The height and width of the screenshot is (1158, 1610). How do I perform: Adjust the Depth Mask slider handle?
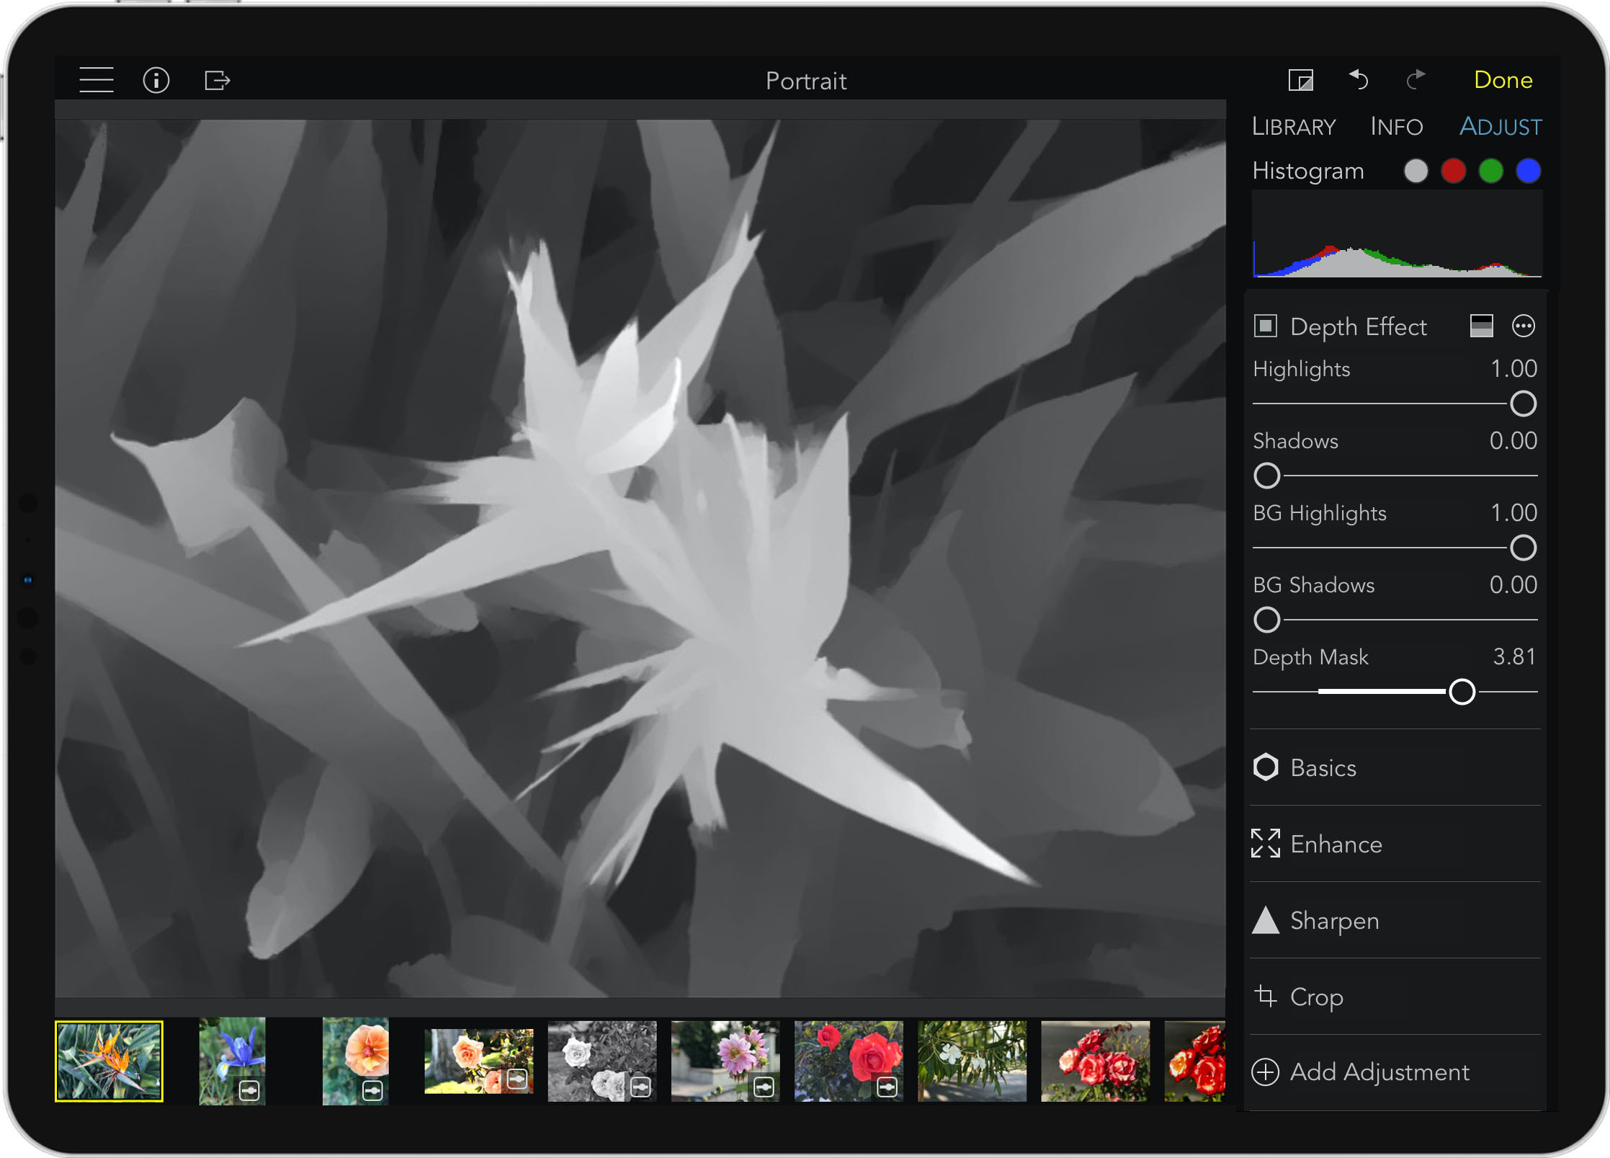coord(1462,692)
